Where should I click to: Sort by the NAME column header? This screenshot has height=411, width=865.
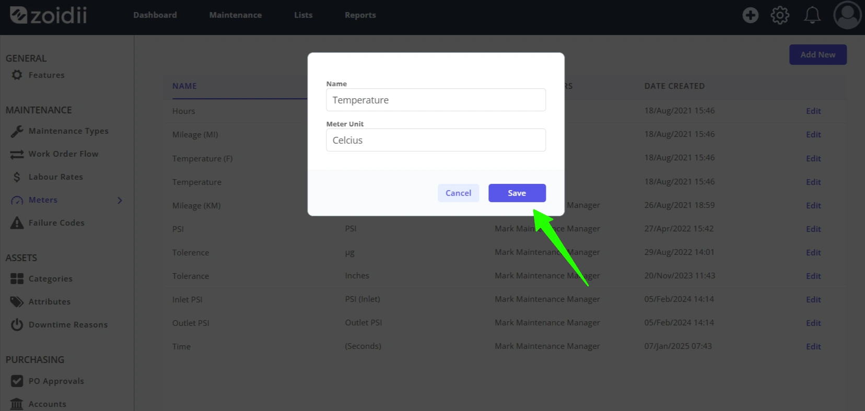[x=184, y=86]
